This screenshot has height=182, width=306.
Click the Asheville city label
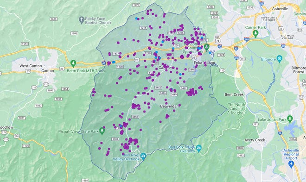coord(280,9)
